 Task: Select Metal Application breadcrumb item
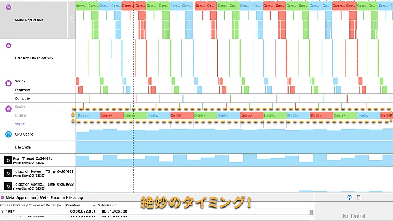[21, 197]
